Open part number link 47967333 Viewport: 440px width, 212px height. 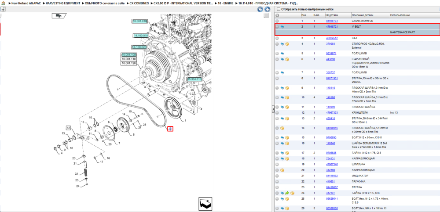[x=332, y=112]
